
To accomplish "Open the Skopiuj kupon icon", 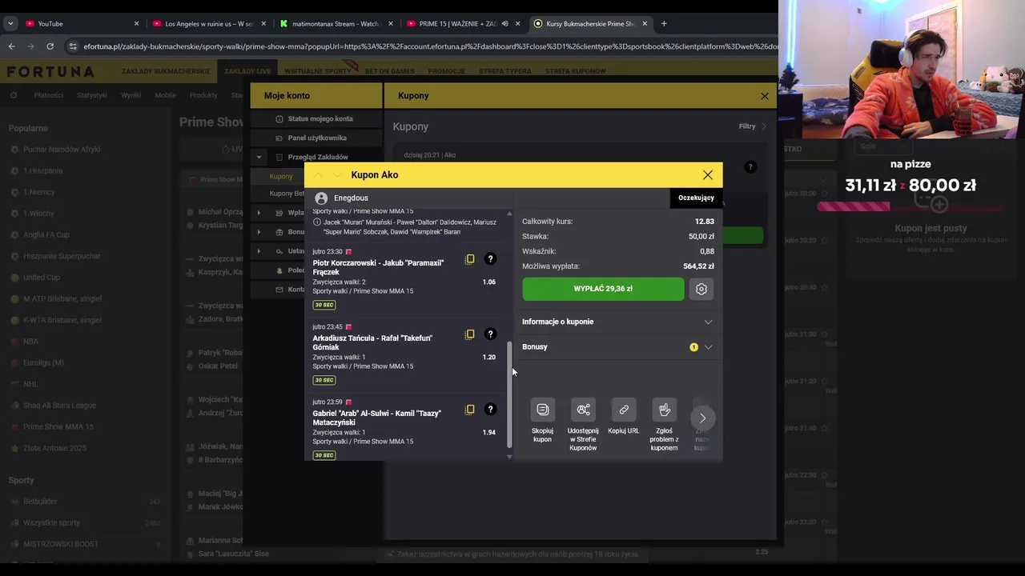I will (543, 410).
